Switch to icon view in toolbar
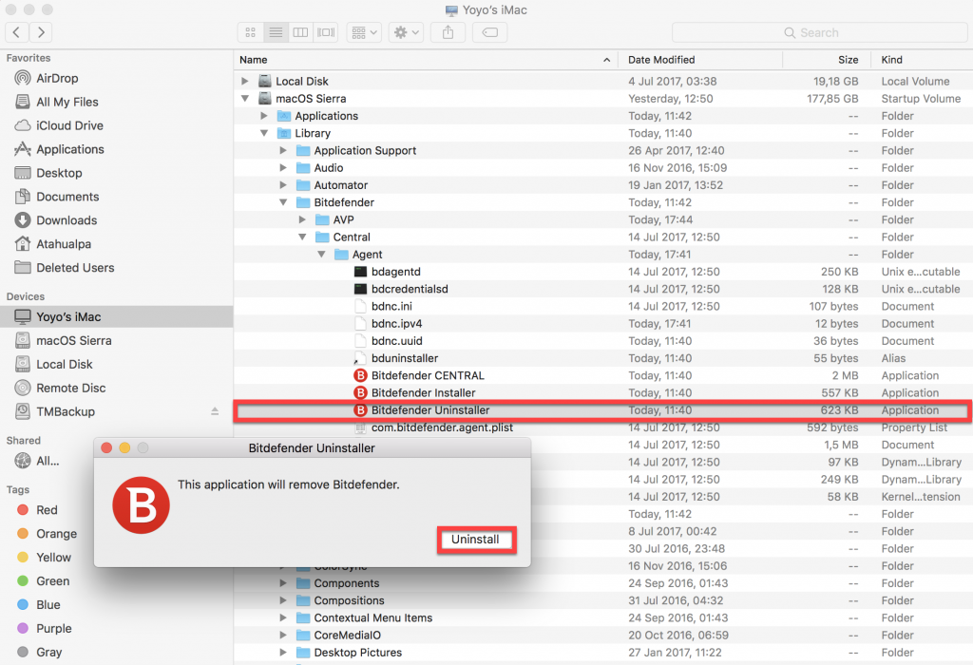The image size is (973, 665). (x=251, y=32)
